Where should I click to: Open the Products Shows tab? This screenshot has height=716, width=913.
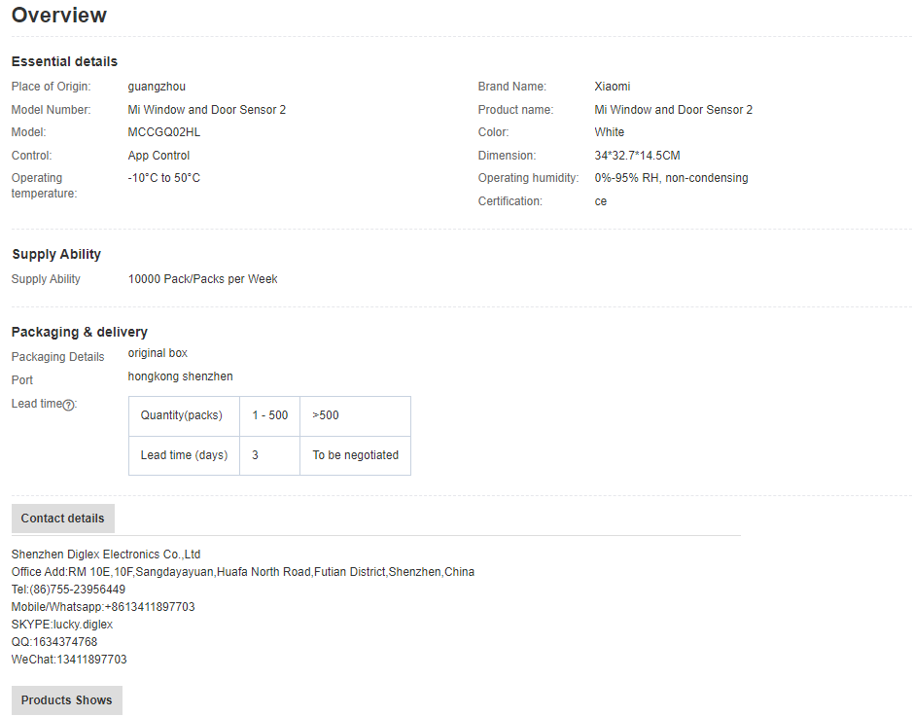click(67, 700)
